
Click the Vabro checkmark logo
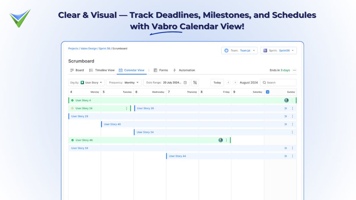click(x=20, y=18)
